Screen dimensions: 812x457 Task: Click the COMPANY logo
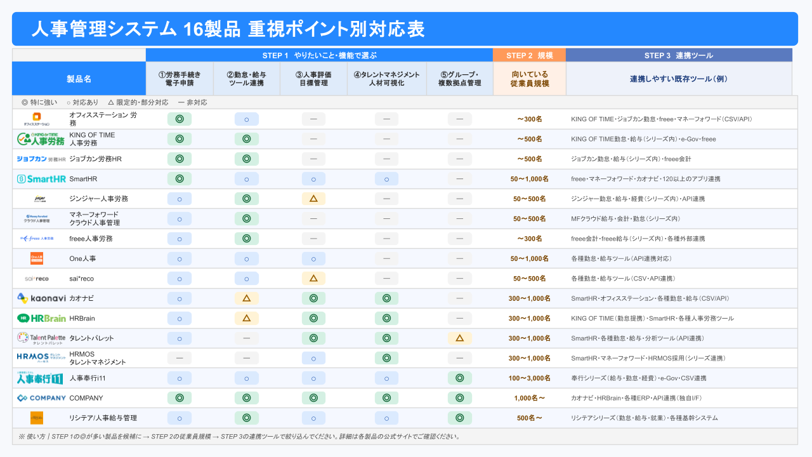pos(41,398)
